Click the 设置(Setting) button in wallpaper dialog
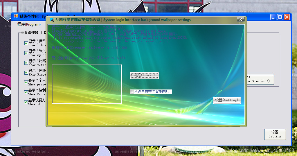Viewport: 297px width, 156px height. [x=227, y=100]
